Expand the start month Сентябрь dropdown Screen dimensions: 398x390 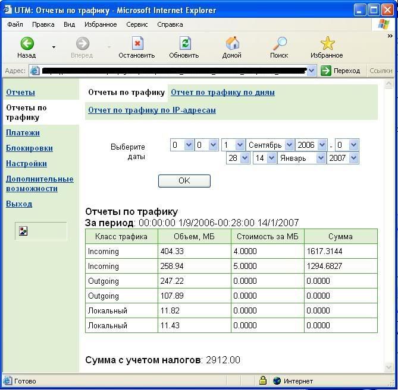(289, 145)
